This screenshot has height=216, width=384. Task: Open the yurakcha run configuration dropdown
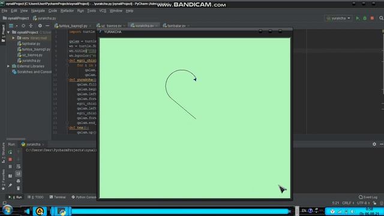(x=338, y=19)
